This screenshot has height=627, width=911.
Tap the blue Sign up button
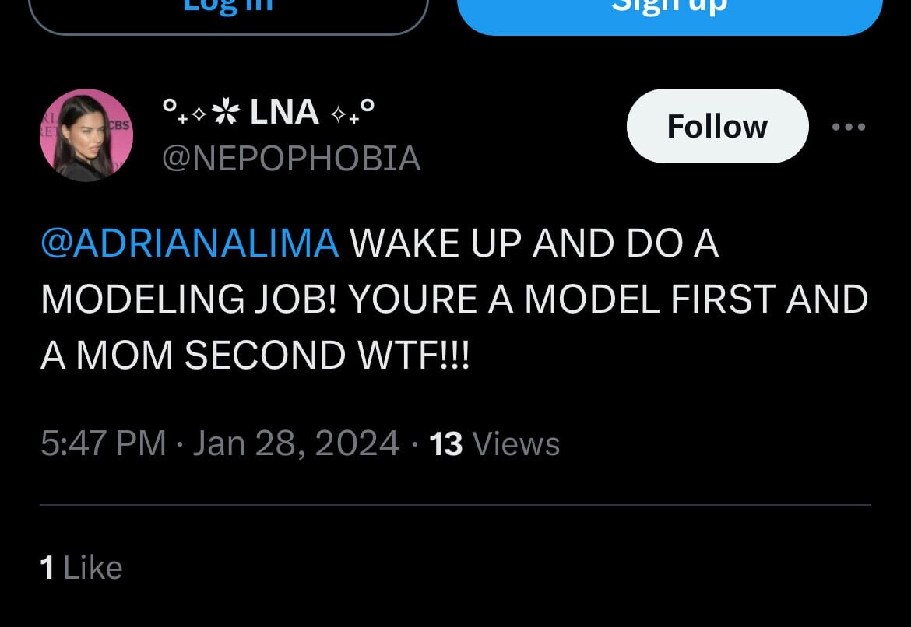coord(670,9)
